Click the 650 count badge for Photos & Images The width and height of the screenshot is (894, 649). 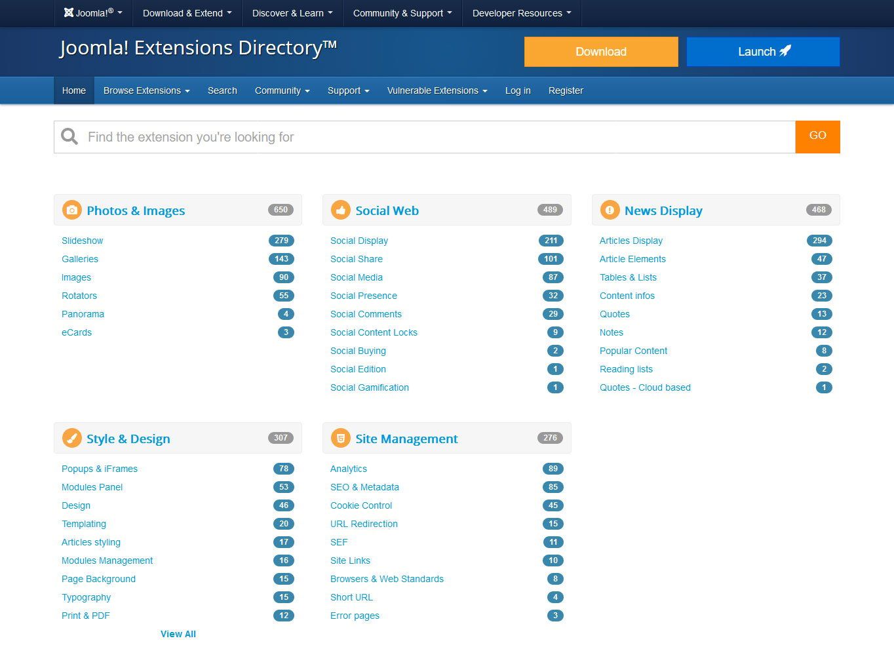(x=281, y=210)
